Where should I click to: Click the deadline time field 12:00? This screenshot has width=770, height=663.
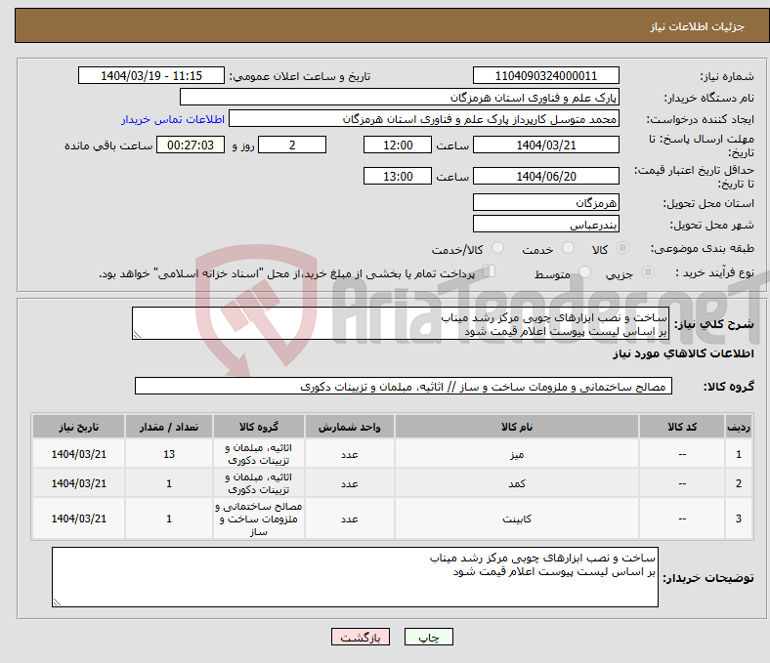[x=398, y=145]
